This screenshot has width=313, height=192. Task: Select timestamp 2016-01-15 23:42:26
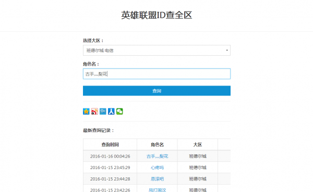pos(110,190)
